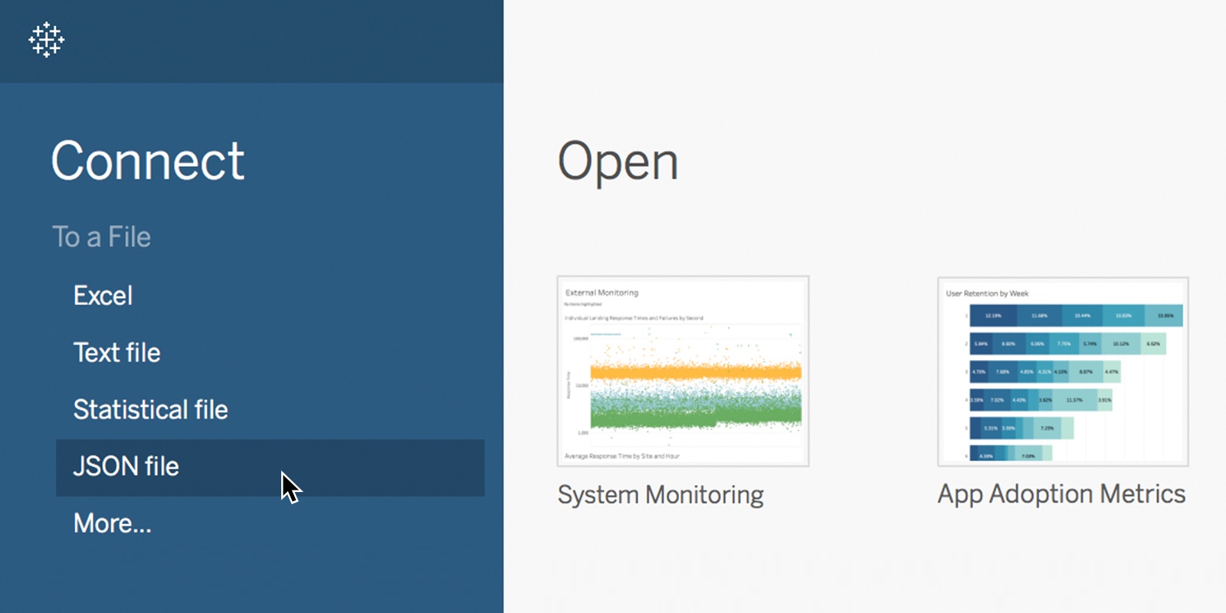Open the highlighted JSON file connector
This screenshot has width=1226, height=613.
pos(126,467)
